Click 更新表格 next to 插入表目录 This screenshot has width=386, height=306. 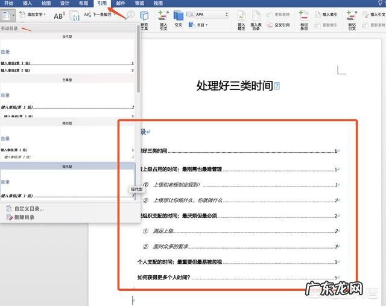(278, 14)
